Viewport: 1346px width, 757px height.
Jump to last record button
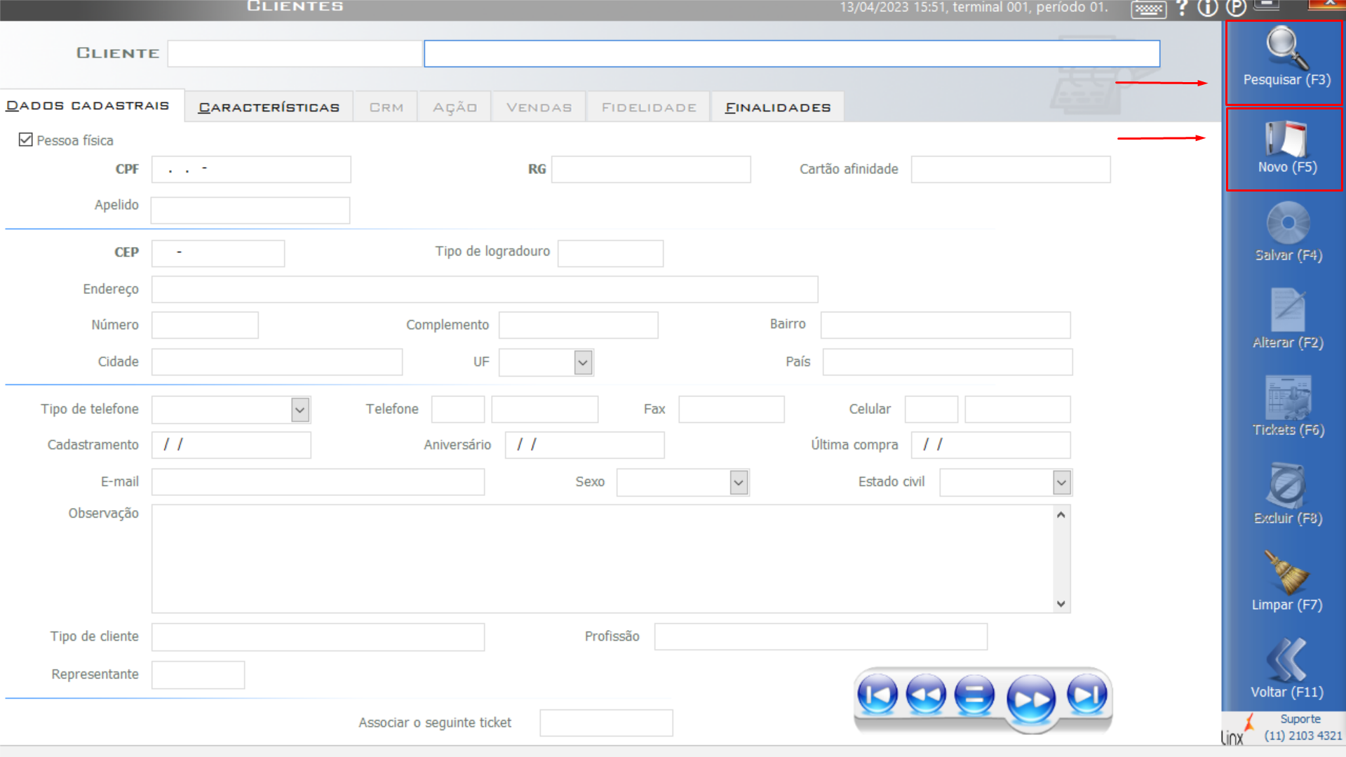1087,695
